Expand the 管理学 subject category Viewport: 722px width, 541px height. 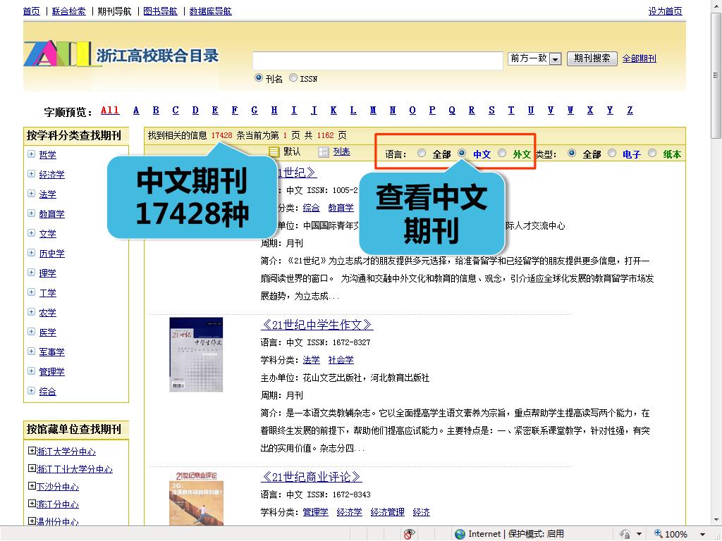click(x=31, y=371)
